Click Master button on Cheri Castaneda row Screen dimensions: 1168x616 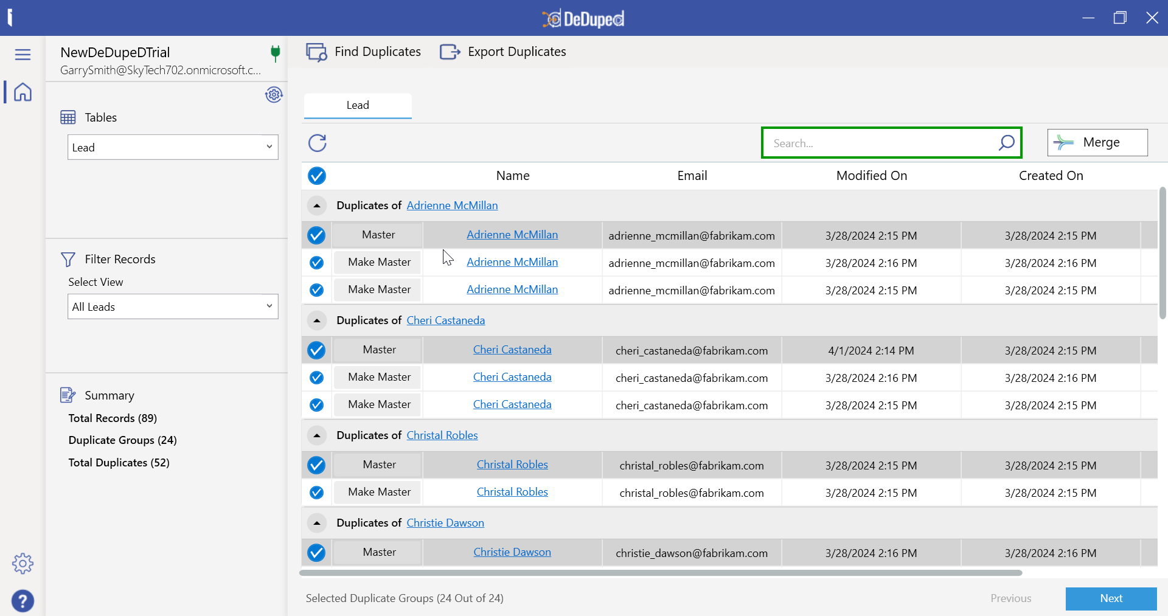click(378, 350)
